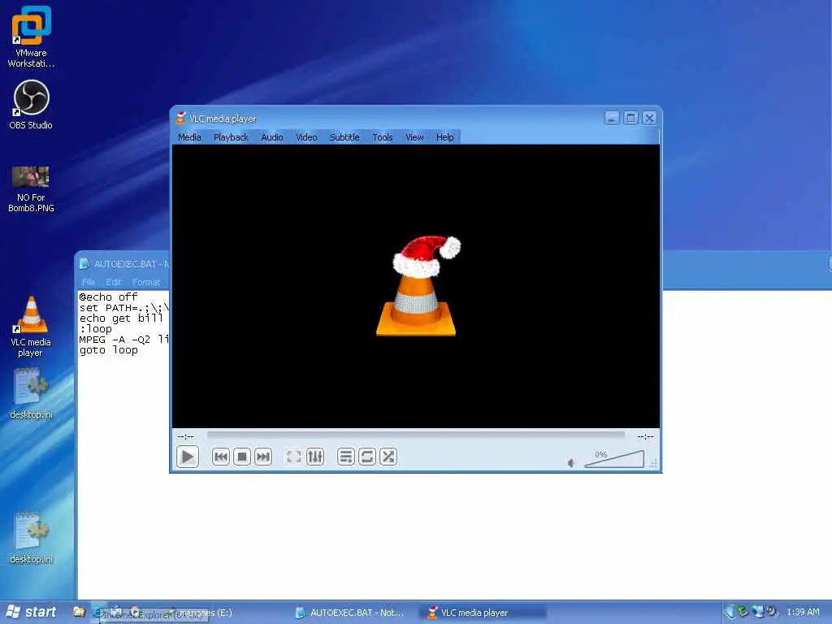
Task: Open the Windows Start menu
Action: click(31, 613)
